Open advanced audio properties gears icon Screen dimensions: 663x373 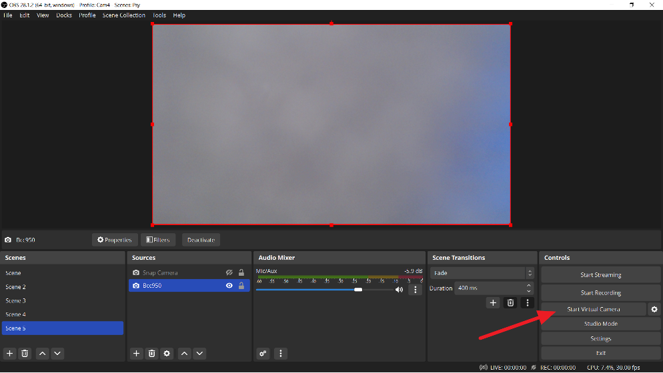pos(263,353)
